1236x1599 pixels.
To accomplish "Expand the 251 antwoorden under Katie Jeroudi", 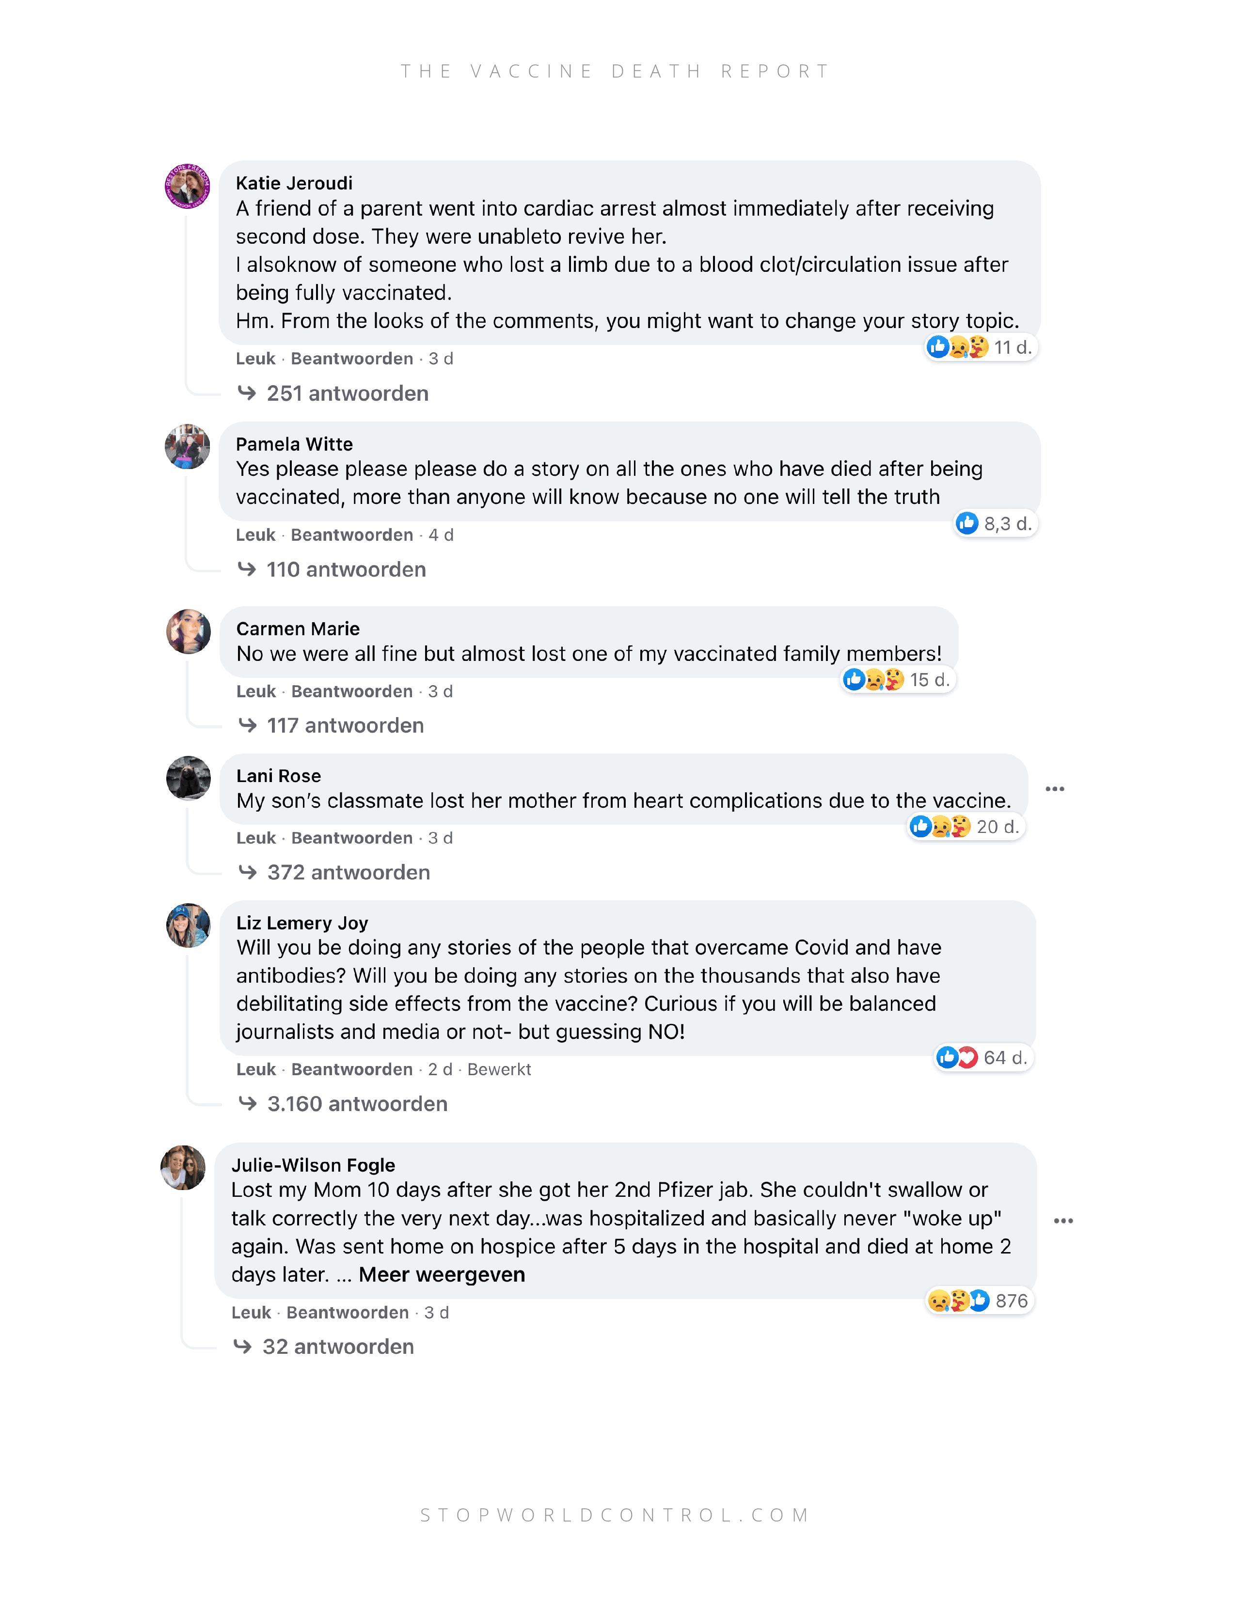I will (x=334, y=393).
